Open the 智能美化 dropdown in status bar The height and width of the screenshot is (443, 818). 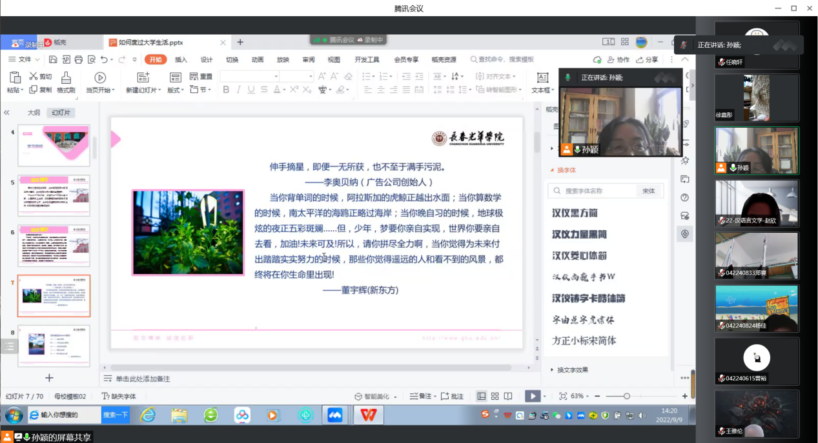(375, 396)
